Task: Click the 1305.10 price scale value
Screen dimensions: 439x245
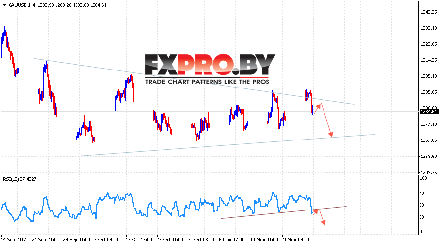Action: coord(429,76)
